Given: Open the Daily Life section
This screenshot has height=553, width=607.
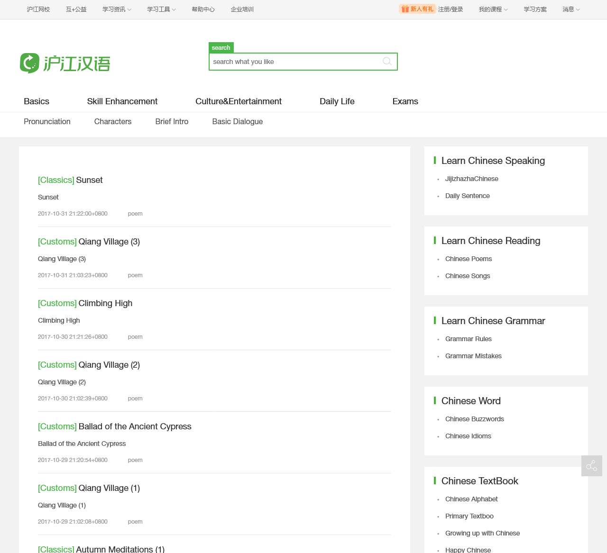Looking at the screenshot, I should [337, 101].
